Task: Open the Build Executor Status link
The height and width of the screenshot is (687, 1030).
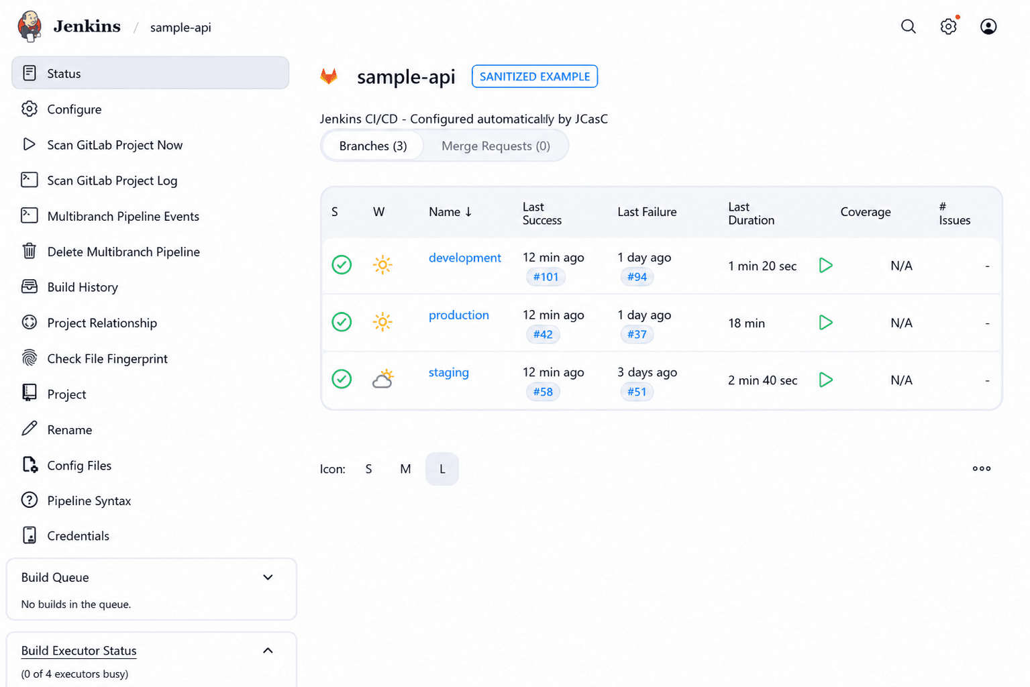Action: pos(79,650)
